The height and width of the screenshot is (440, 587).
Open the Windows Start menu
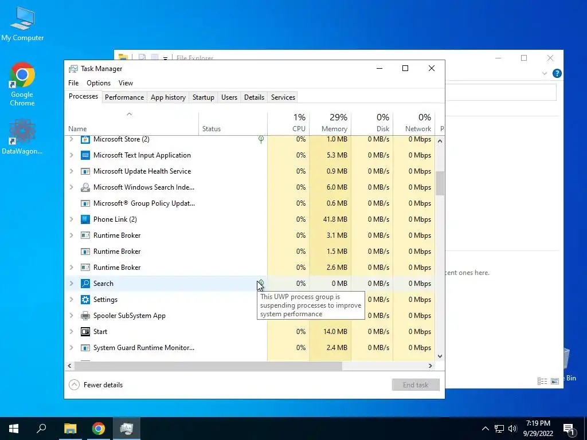coord(14,429)
